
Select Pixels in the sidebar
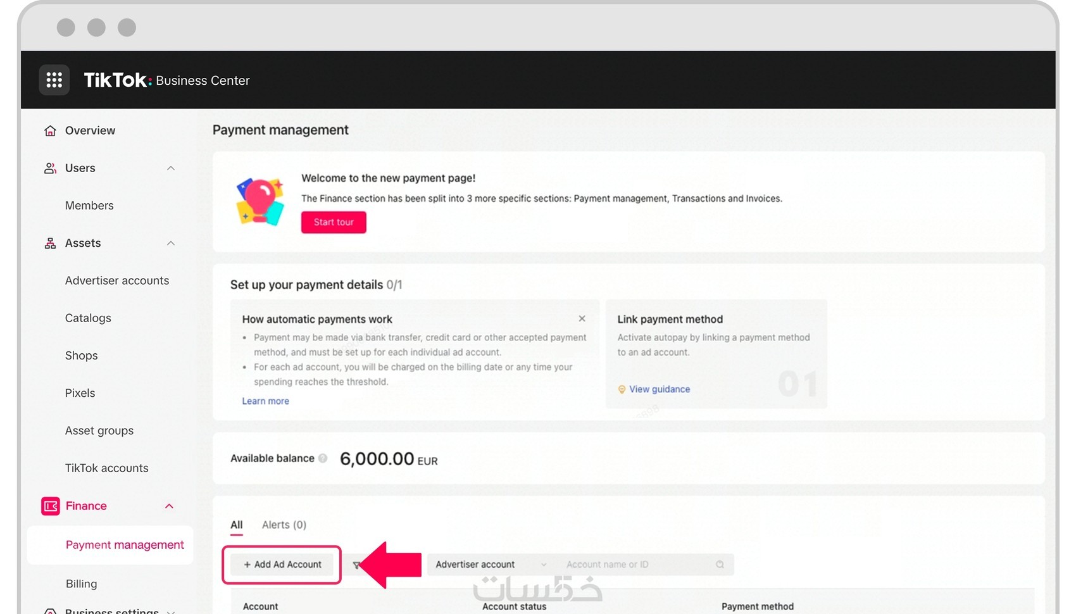click(80, 393)
